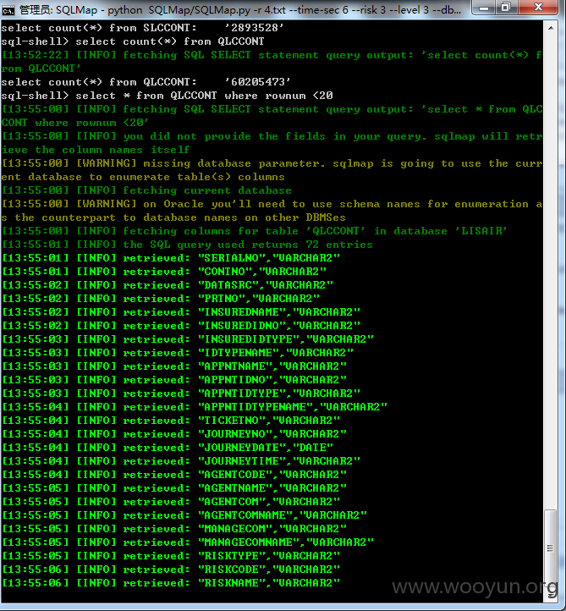Viewport: 566px width, 611px height.
Task: Click the 'fetching current database' info line
Action: pos(147,190)
